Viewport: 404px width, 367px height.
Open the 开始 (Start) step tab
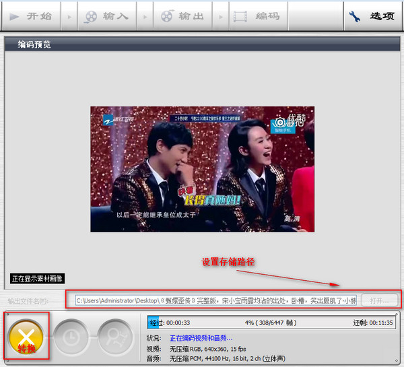31,16
